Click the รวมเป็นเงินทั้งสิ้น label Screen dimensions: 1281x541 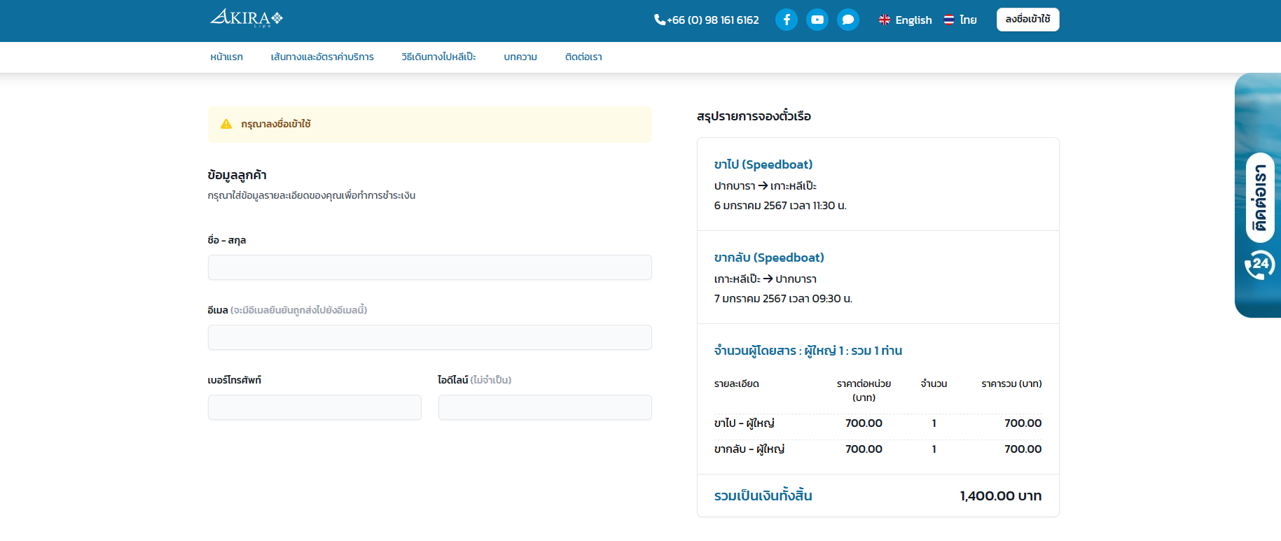coord(763,496)
